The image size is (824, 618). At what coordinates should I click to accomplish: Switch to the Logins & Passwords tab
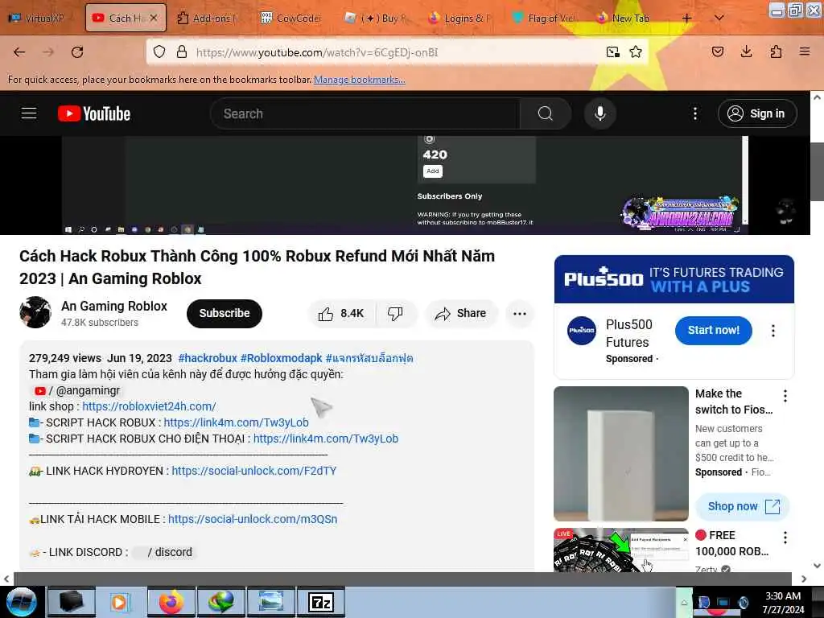coord(460,18)
